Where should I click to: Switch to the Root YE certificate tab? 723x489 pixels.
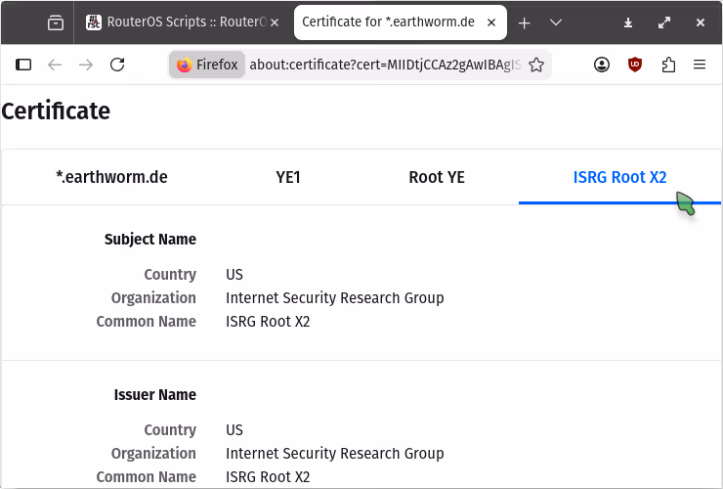pyautogui.click(x=437, y=177)
